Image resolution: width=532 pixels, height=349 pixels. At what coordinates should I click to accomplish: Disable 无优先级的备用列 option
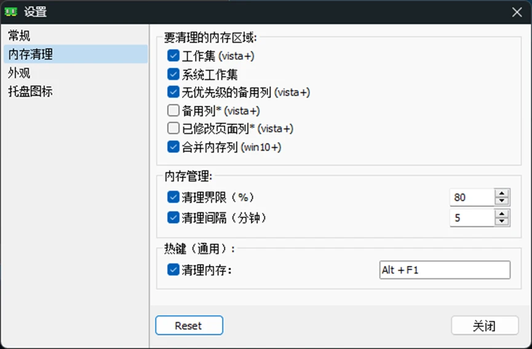(x=173, y=92)
